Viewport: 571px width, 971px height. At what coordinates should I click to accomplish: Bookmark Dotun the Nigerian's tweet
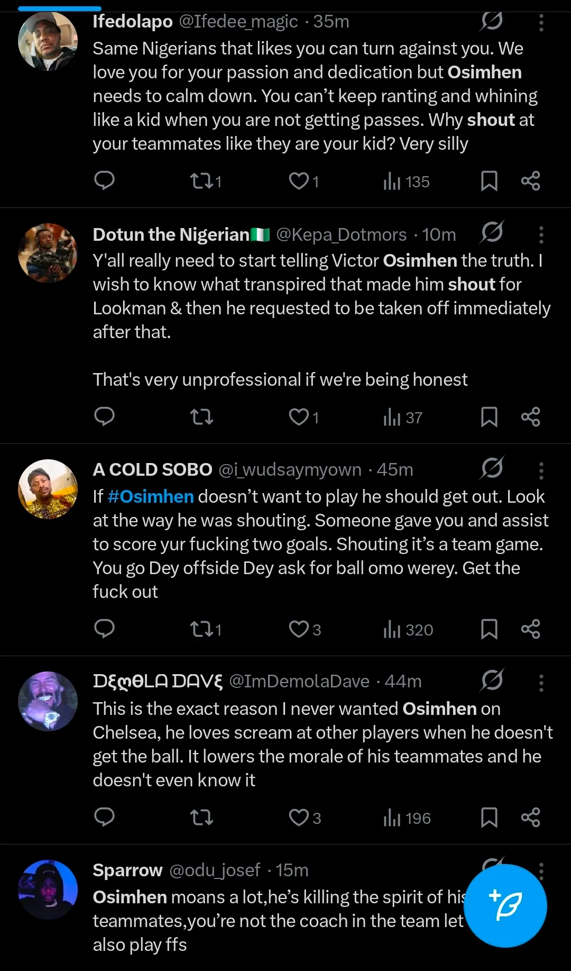pos(489,417)
